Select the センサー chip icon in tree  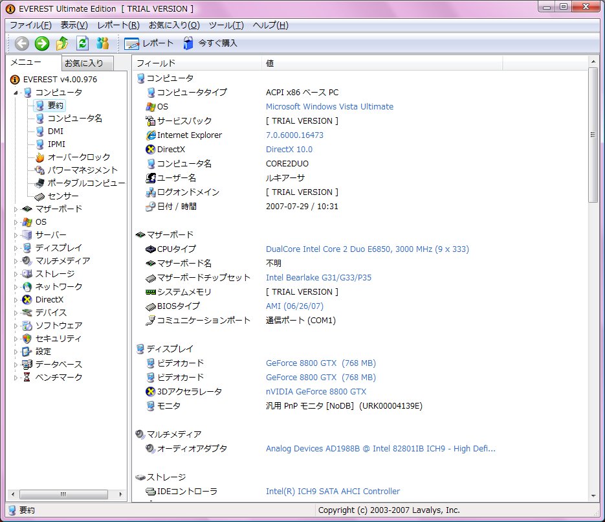40,196
